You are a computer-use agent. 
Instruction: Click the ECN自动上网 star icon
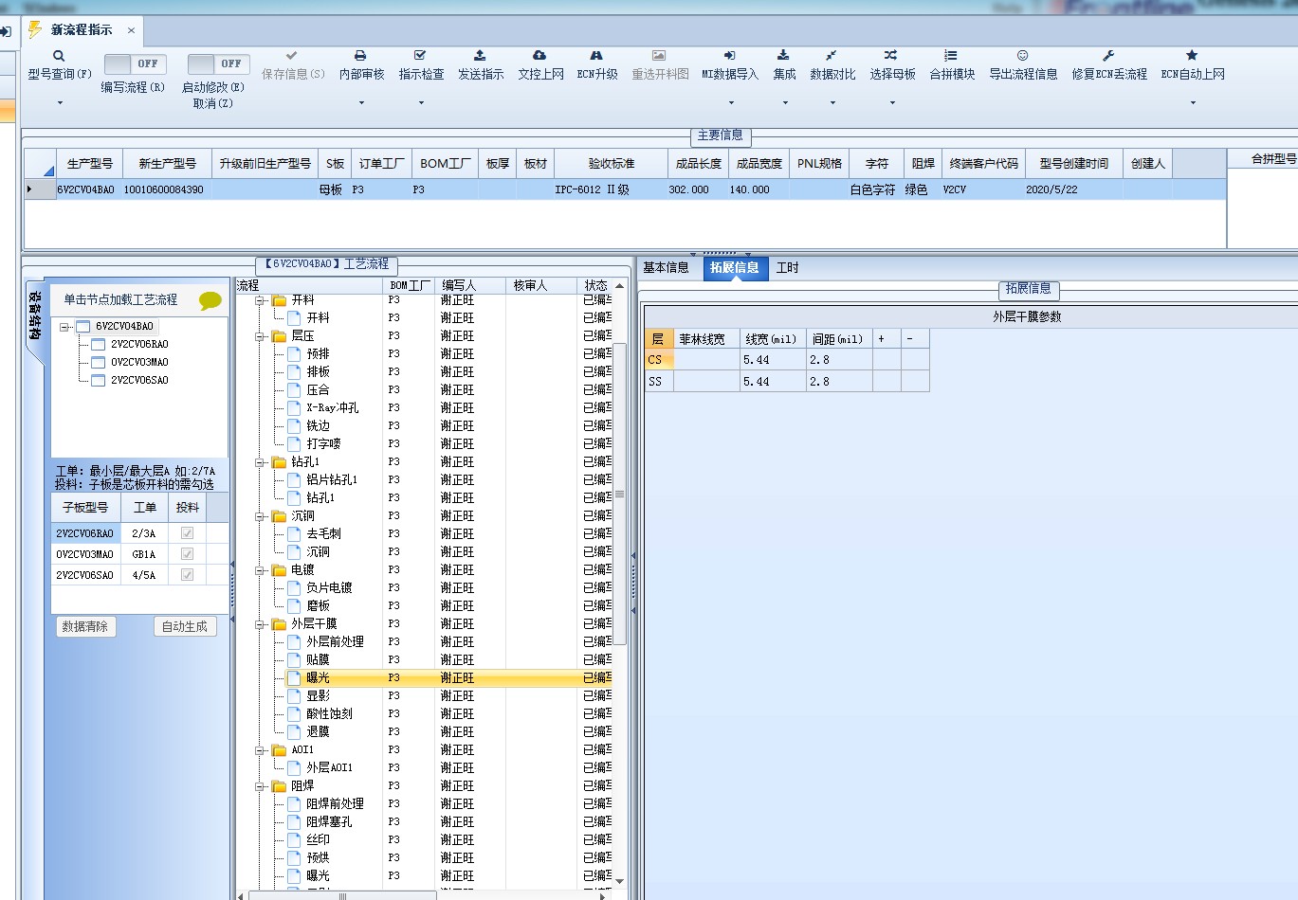(x=1192, y=56)
